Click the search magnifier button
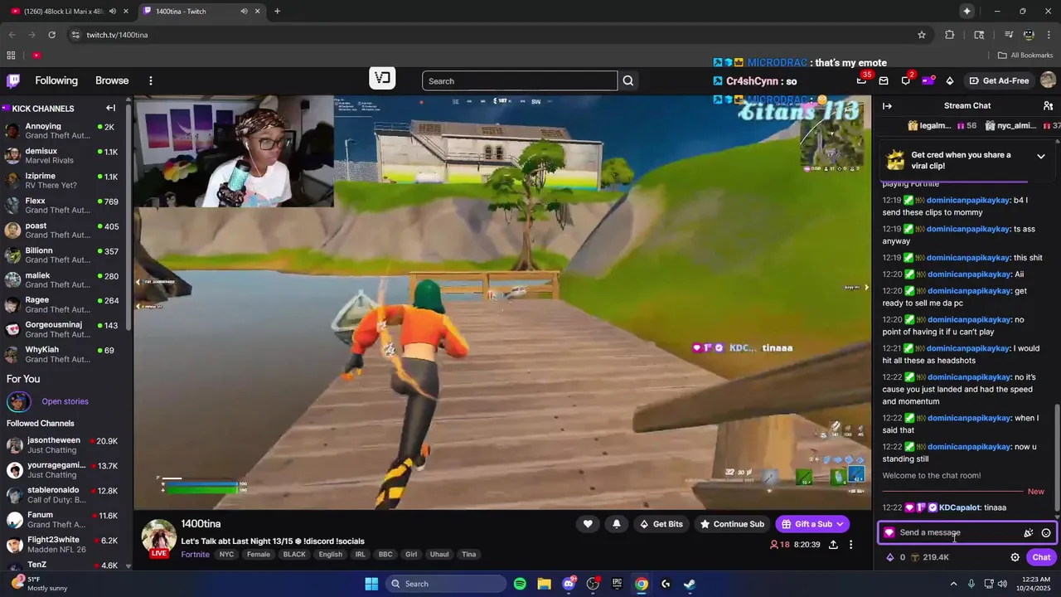 pos(628,80)
